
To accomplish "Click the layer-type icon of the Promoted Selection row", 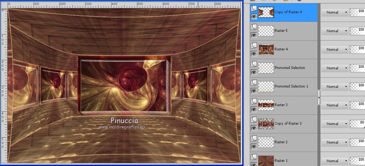I will pyautogui.click(x=254, y=64).
